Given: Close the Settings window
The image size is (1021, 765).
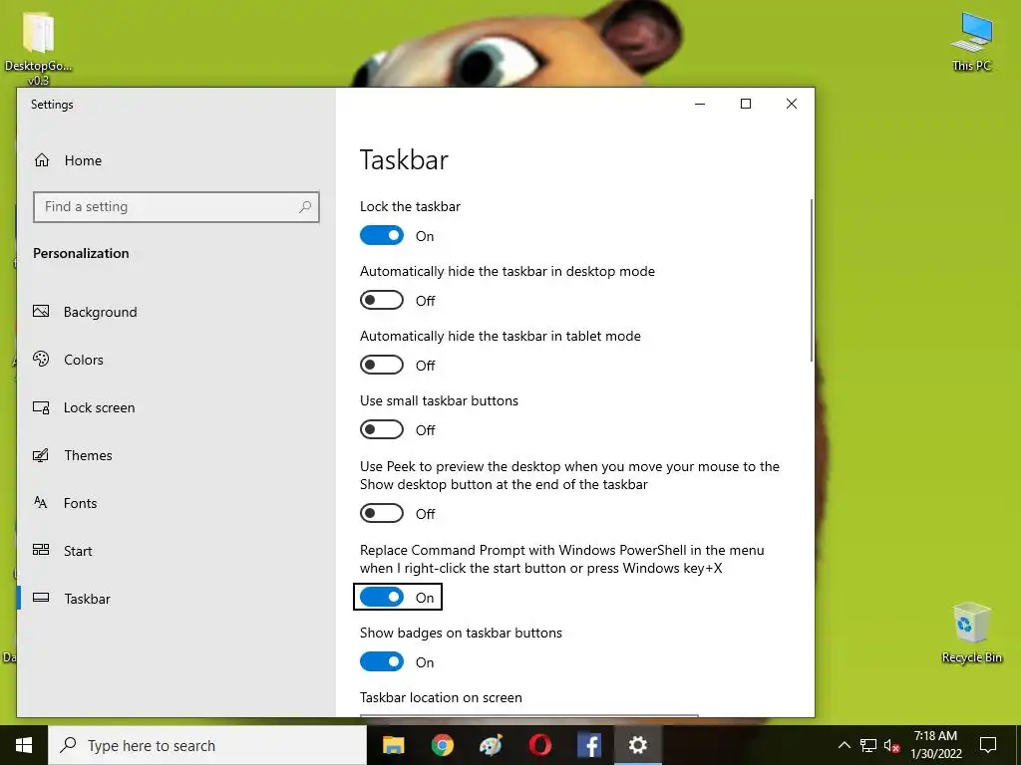Looking at the screenshot, I should point(791,104).
